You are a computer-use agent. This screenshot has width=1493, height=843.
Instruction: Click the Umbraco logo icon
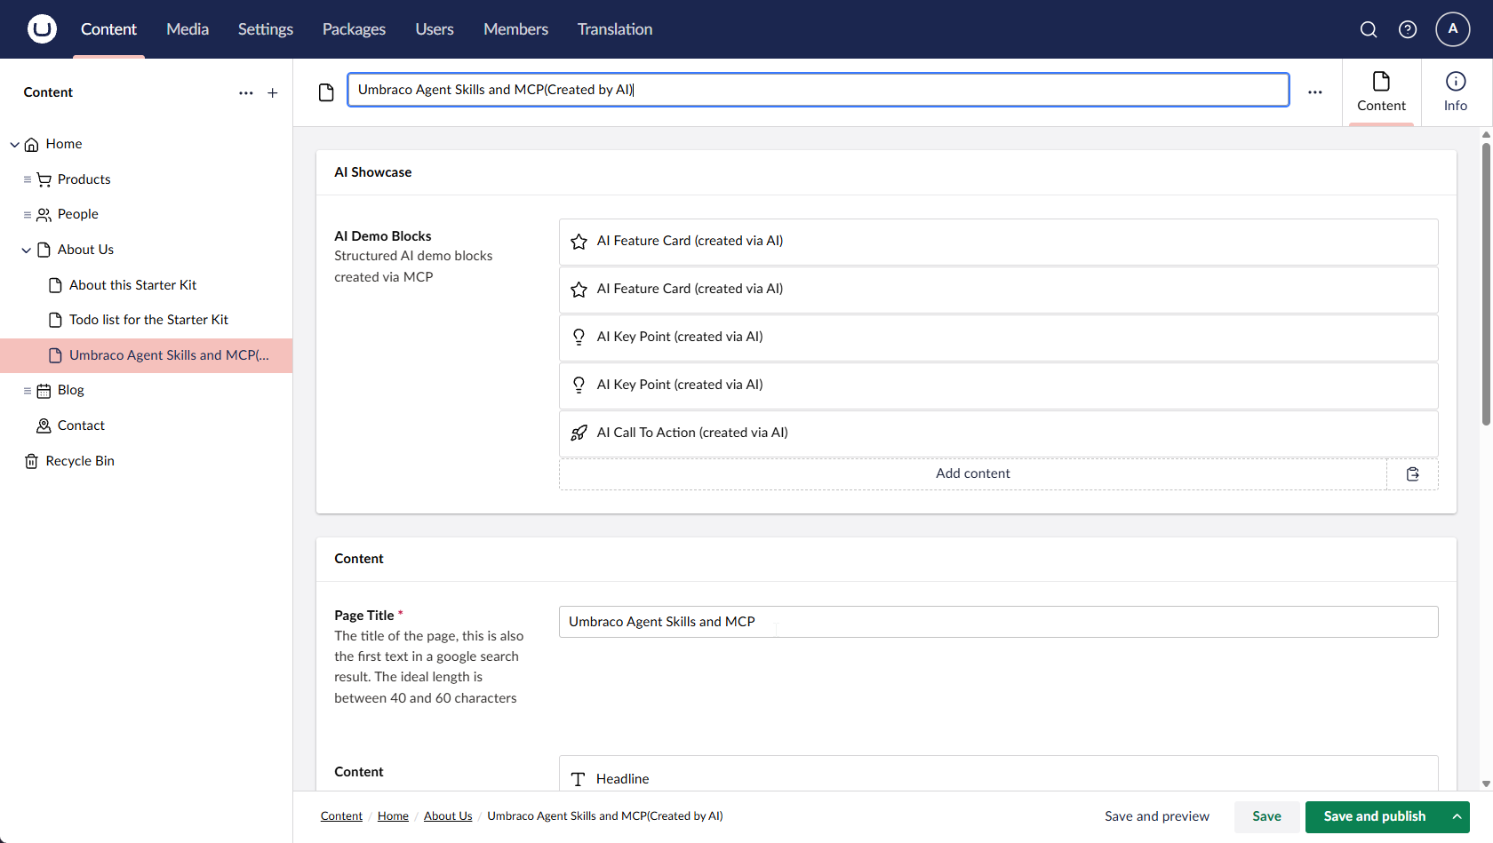[x=42, y=29]
